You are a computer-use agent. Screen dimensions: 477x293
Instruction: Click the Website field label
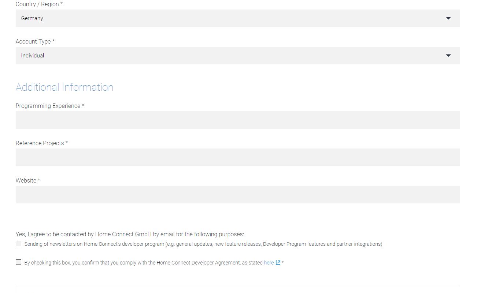(x=28, y=181)
